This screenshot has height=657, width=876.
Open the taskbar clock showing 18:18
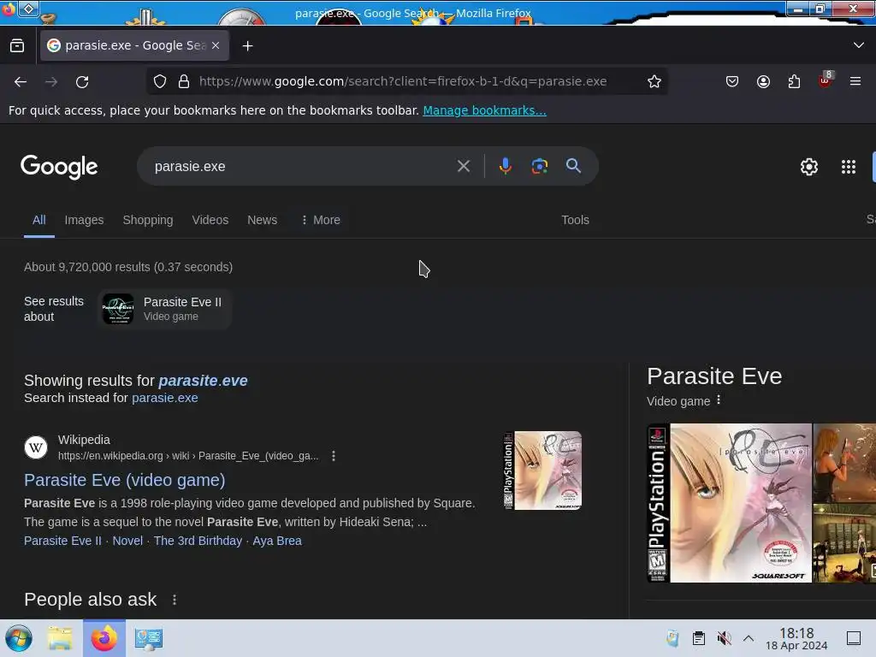tap(796, 638)
